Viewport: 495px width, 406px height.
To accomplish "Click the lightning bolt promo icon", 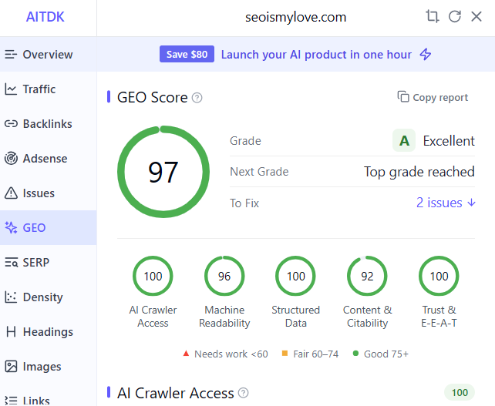I will [x=426, y=54].
